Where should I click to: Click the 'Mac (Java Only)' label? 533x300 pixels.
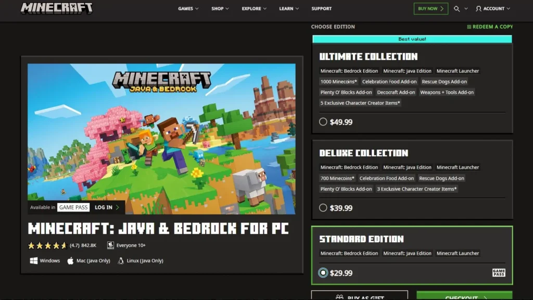(93, 260)
